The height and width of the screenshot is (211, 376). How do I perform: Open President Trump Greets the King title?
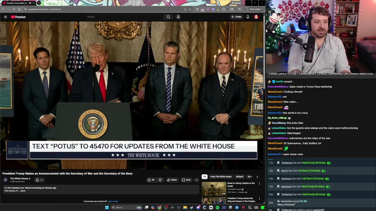click(242, 200)
